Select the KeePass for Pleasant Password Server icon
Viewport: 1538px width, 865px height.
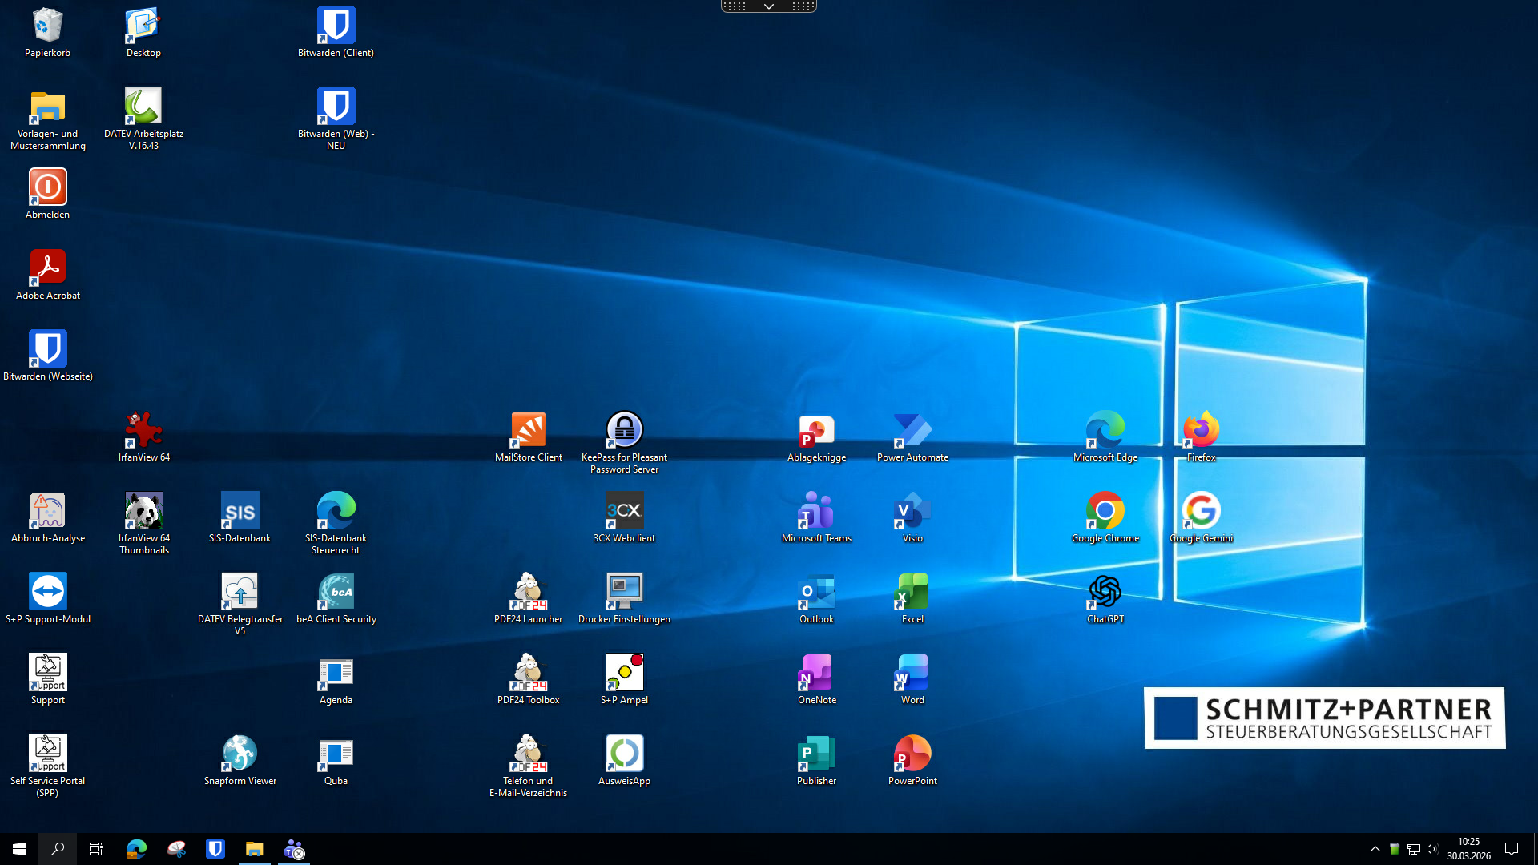[x=624, y=431]
